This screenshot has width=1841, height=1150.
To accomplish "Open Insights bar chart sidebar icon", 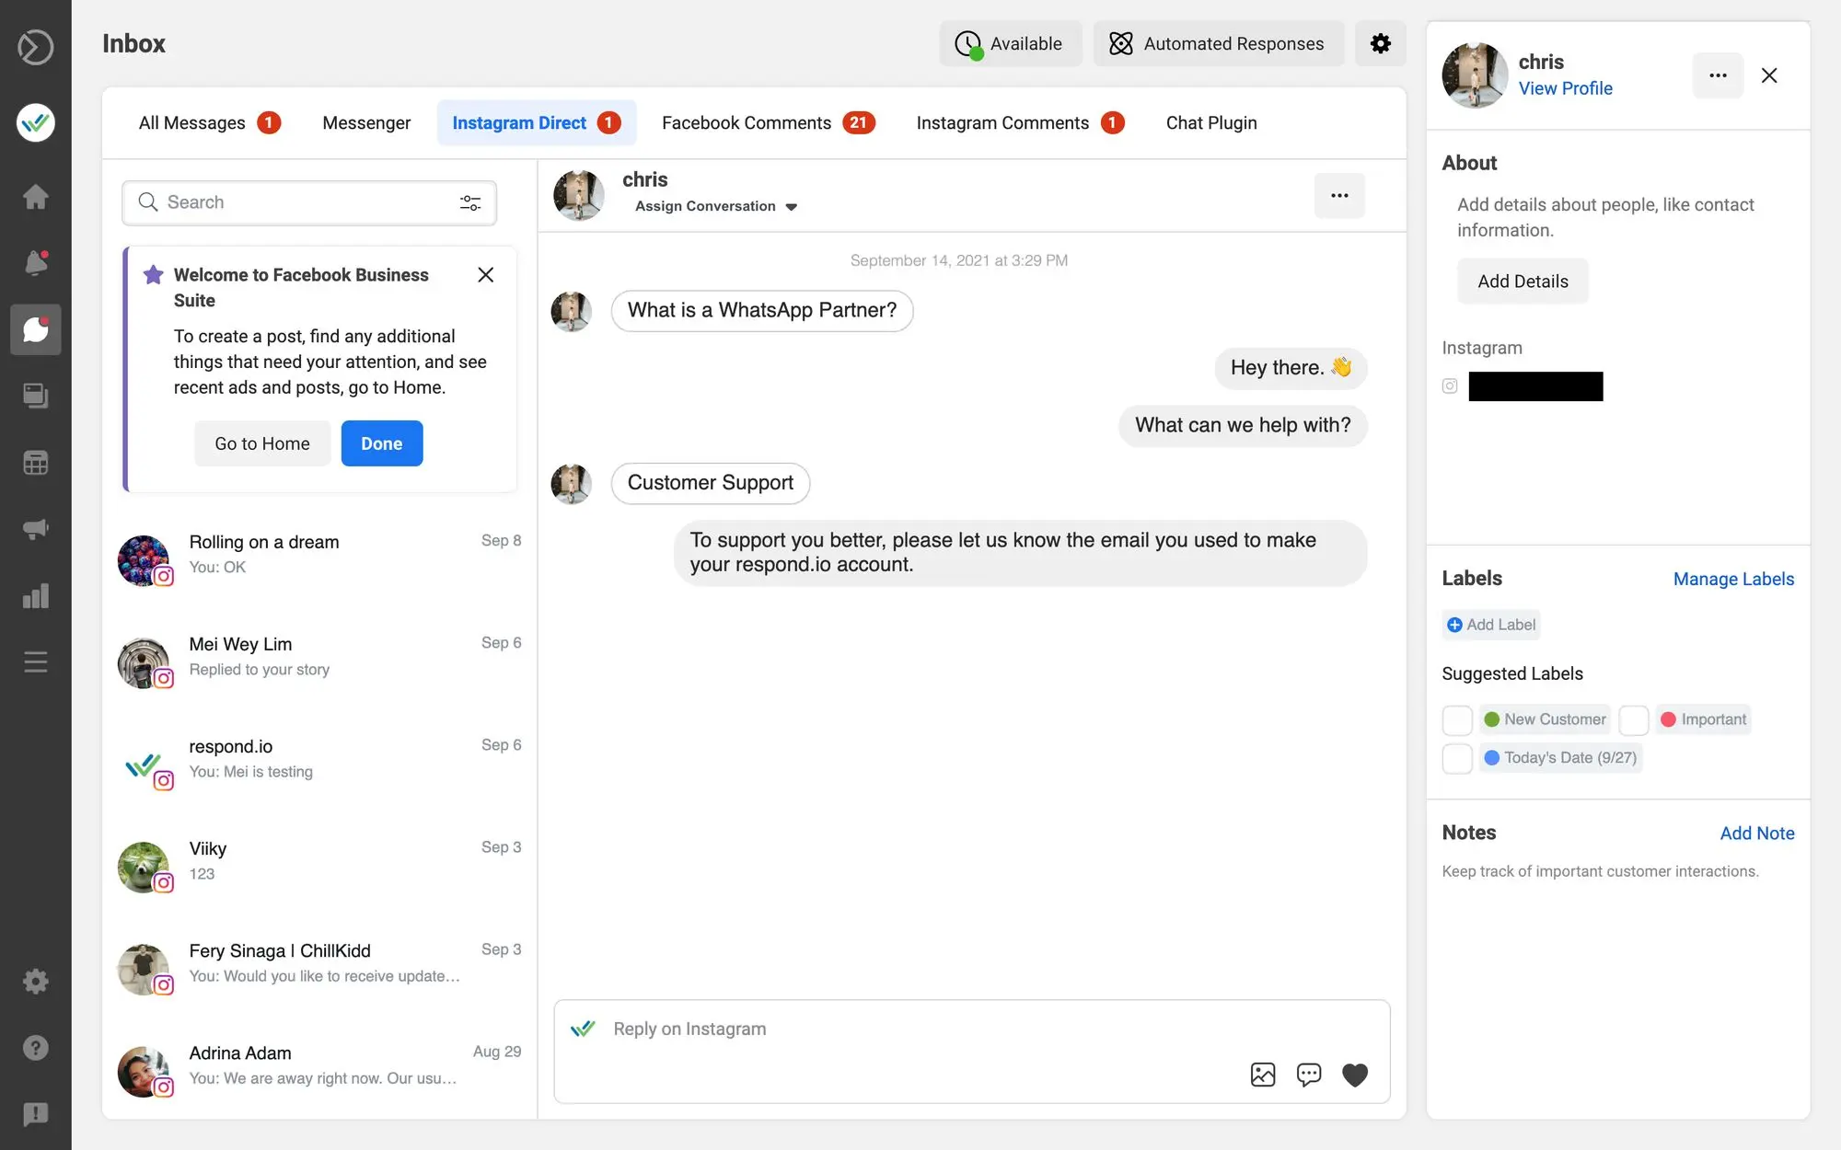I will 35,596.
